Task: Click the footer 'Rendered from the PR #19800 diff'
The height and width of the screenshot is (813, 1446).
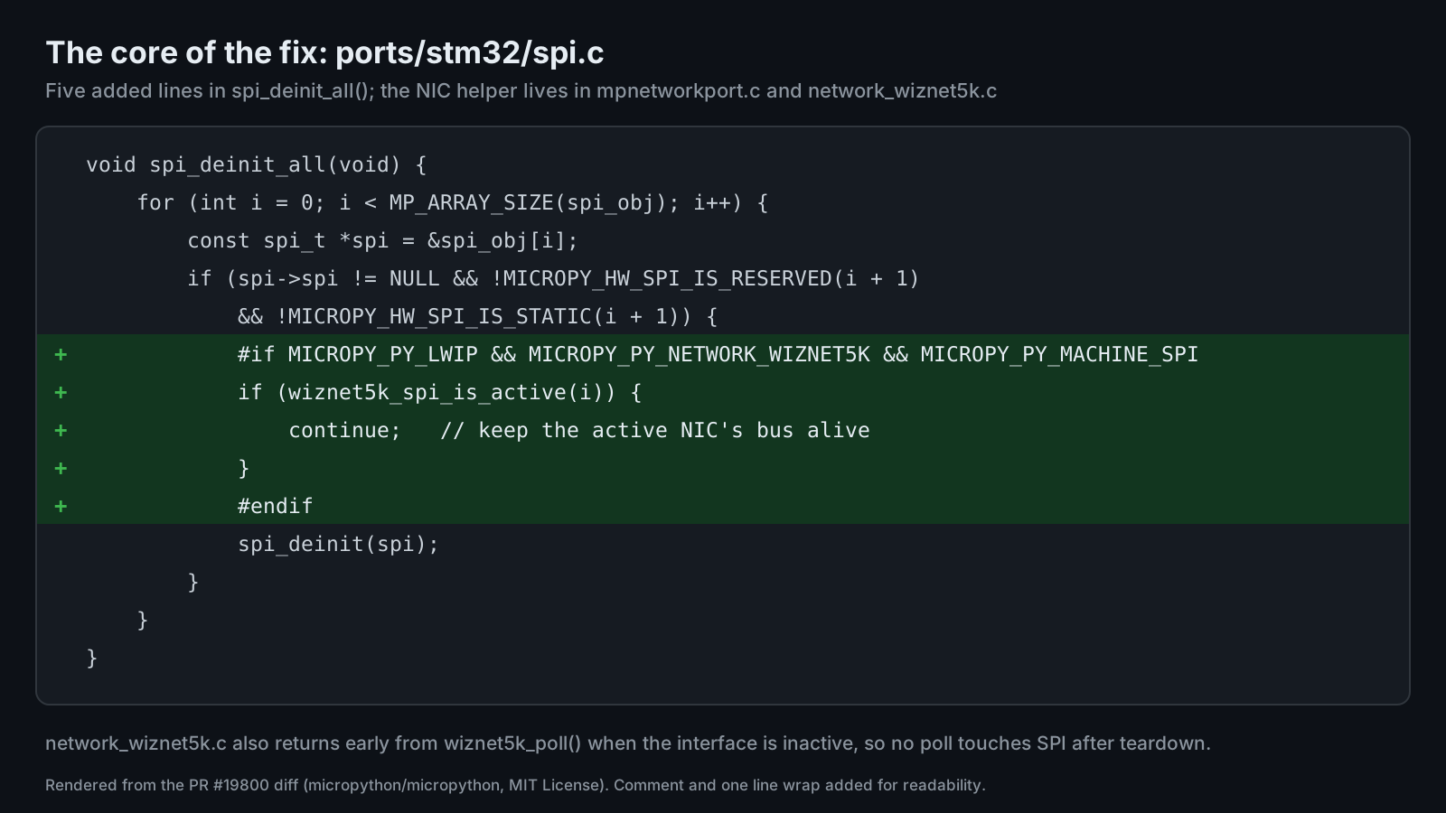Action: 515,785
